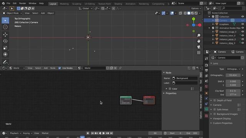This screenshot has height=138, width=246.
Task: Enable Depth of Field checkbox
Action: 214,100
